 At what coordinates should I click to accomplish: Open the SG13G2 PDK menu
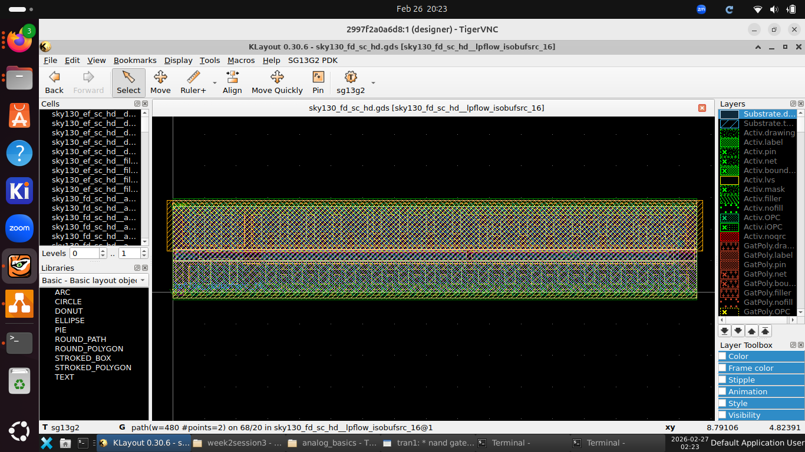312,60
